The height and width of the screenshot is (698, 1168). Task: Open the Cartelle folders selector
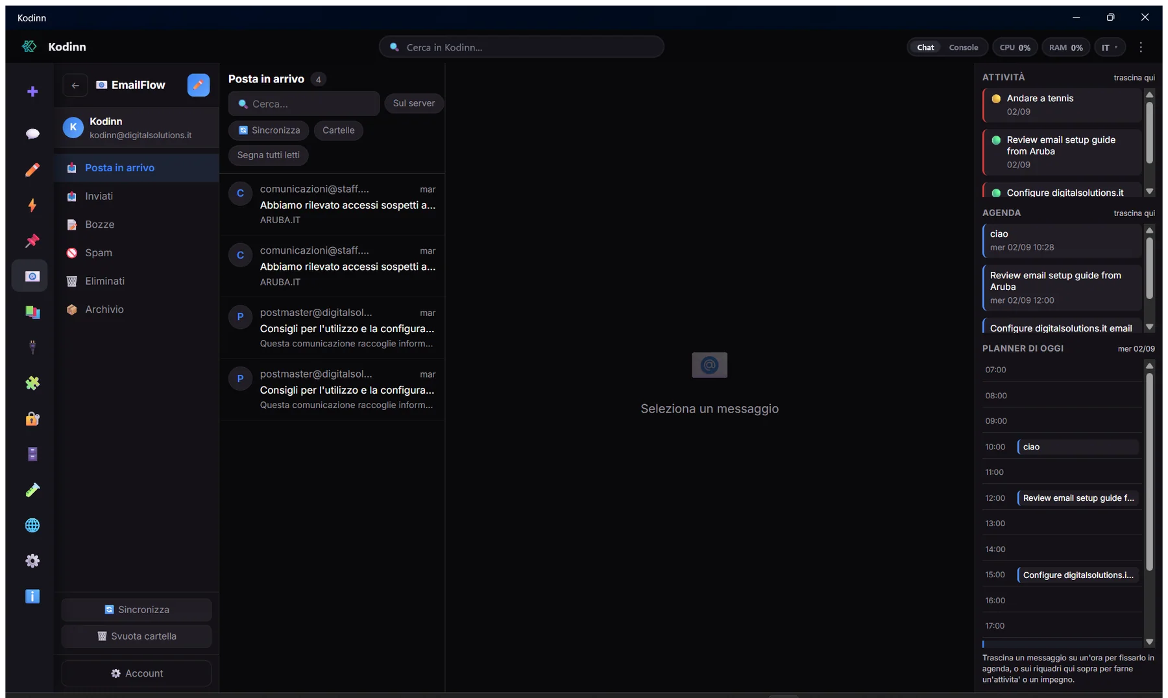(x=338, y=130)
